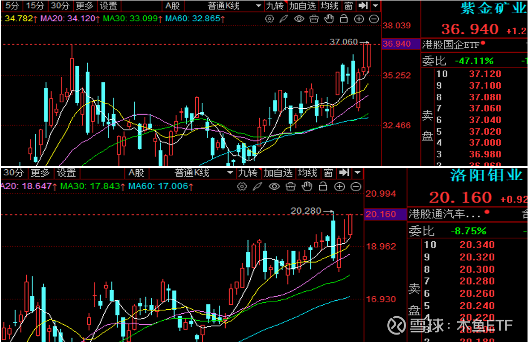Image resolution: width=529 pixels, height=343 pixels.
Task: Click the 紫金矿业 stock name title
Action: [x=494, y=8]
